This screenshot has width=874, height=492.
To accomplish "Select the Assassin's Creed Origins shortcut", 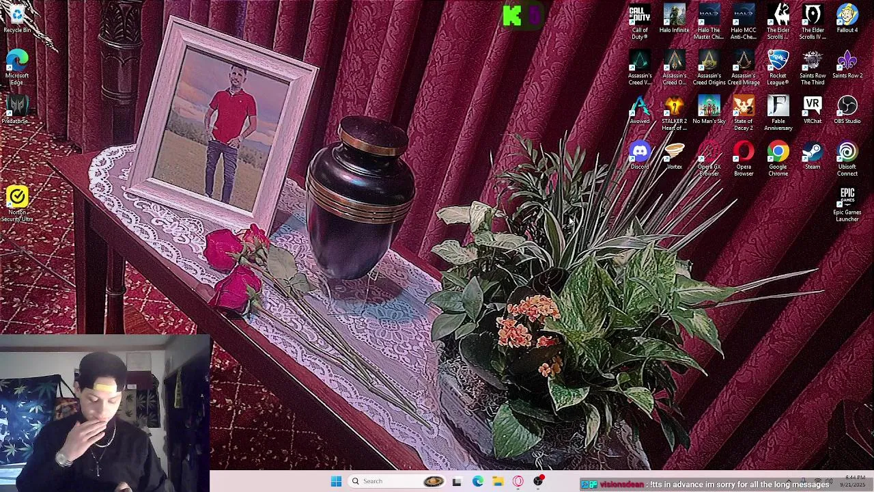I will point(709,68).
